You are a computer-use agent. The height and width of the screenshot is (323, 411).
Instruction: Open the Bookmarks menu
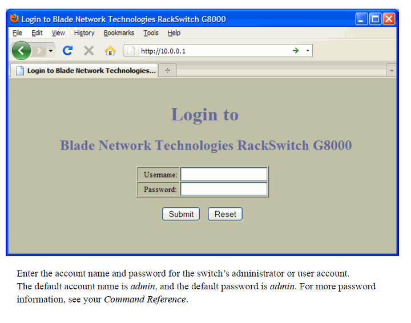tap(119, 33)
